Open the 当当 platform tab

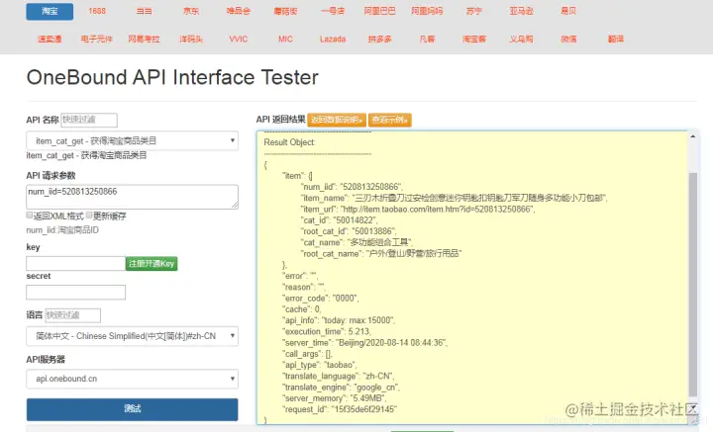[144, 11]
